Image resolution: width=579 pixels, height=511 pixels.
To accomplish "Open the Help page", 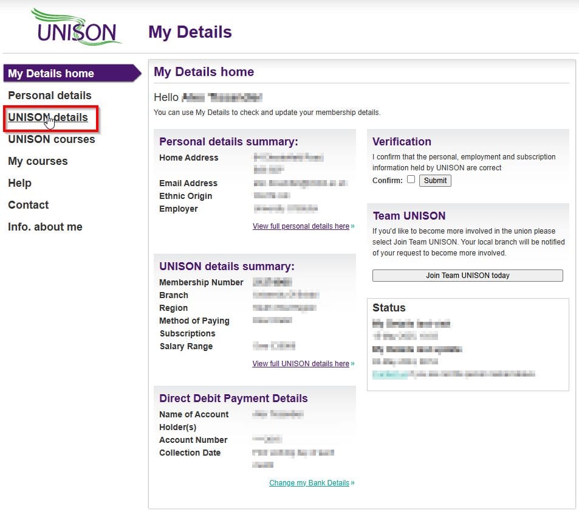I will (19, 183).
